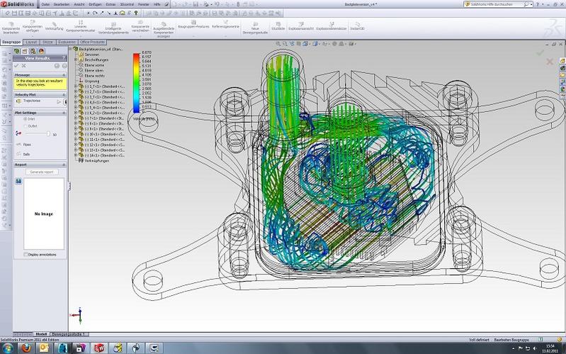The width and height of the screenshot is (566, 354).
Task: Switch to the Evaluieren tab
Action: click(x=67, y=43)
